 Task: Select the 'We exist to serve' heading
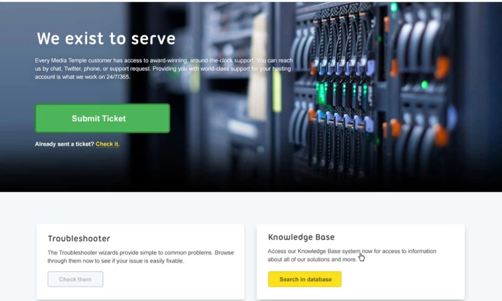[106, 39]
